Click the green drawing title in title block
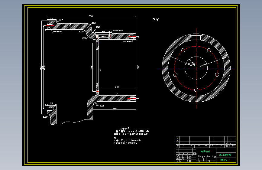The height and width of the screenshot is (170, 262). [205, 151]
